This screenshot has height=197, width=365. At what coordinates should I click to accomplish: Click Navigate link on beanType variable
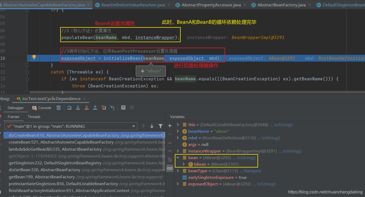[252, 171]
